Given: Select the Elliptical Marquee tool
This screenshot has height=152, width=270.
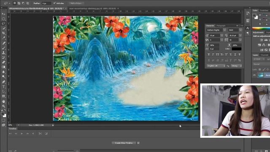Looking at the screenshot, I should point(3,19).
